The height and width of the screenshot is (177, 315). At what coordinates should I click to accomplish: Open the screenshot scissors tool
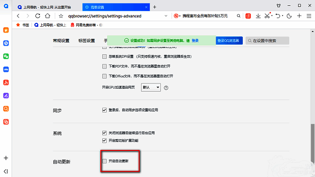coord(267,16)
